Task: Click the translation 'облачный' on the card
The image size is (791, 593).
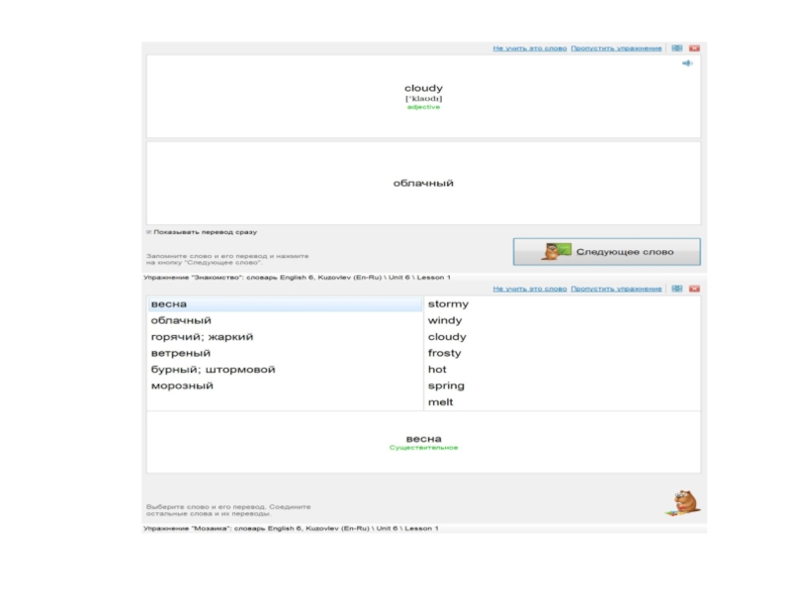Action: [423, 183]
